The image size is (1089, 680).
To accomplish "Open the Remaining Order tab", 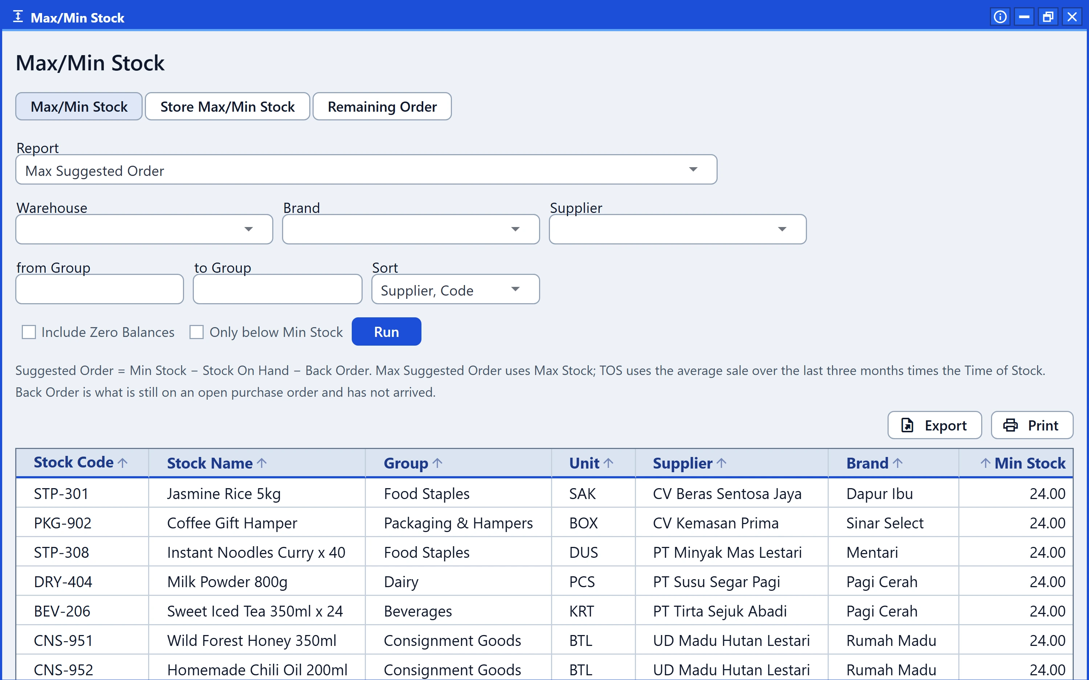I will click(382, 107).
